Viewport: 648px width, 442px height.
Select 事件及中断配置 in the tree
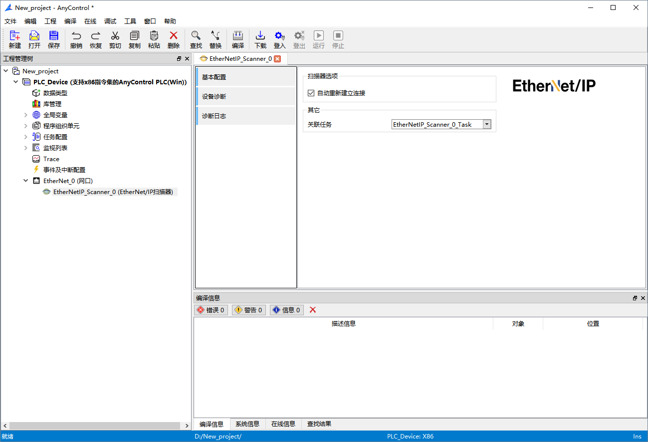point(64,170)
